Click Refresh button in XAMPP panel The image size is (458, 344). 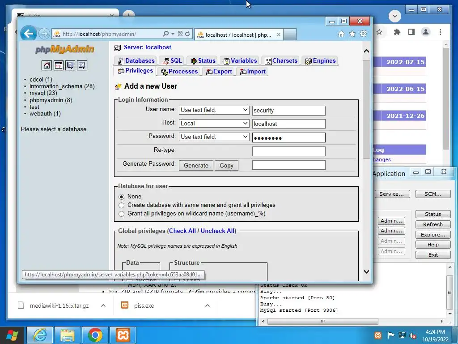pos(433,224)
